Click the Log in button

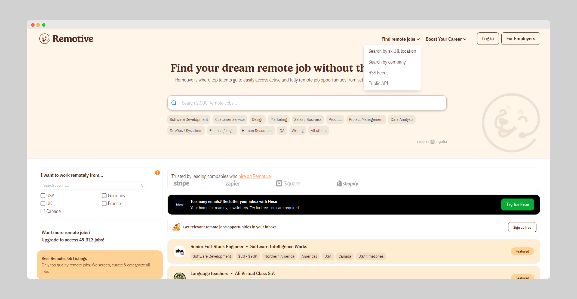[x=488, y=39]
